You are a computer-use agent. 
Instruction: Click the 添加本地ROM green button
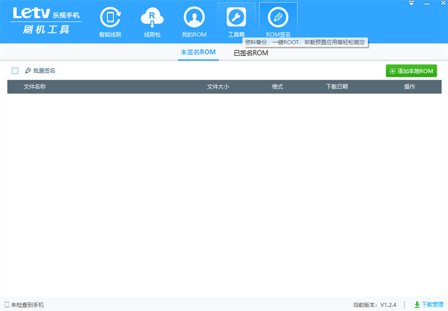click(x=411, y=71)
